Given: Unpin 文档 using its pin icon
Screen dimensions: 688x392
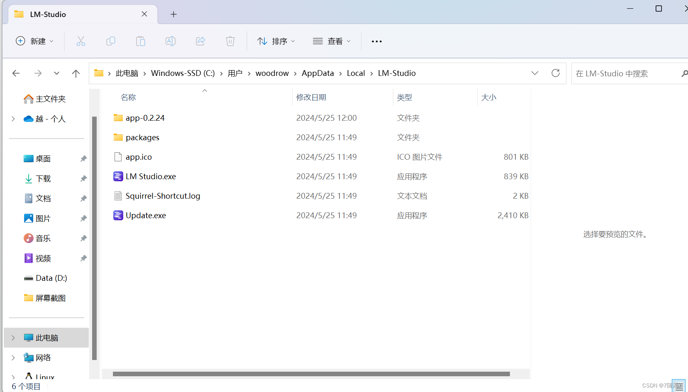Looking at the screenshot, I should [83, 199].
